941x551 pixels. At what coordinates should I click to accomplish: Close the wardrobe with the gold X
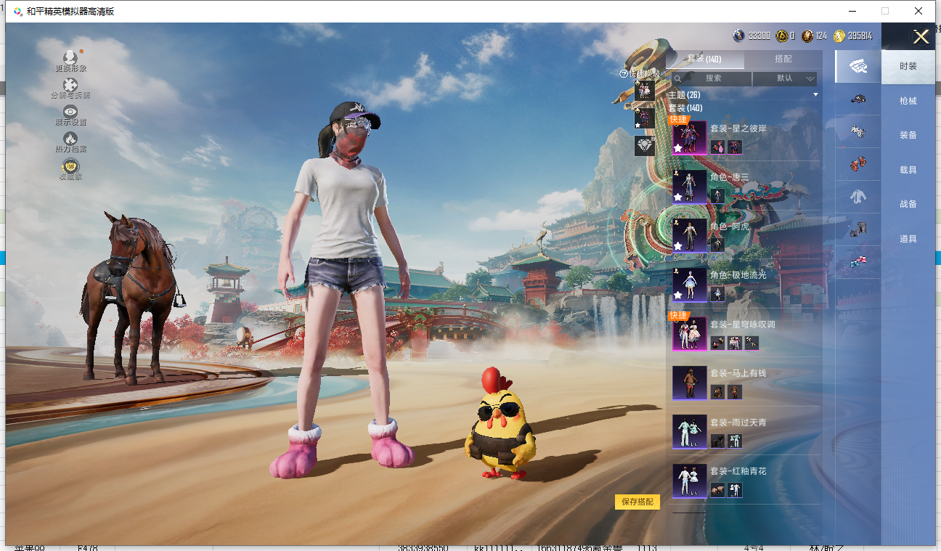[921, 37]
